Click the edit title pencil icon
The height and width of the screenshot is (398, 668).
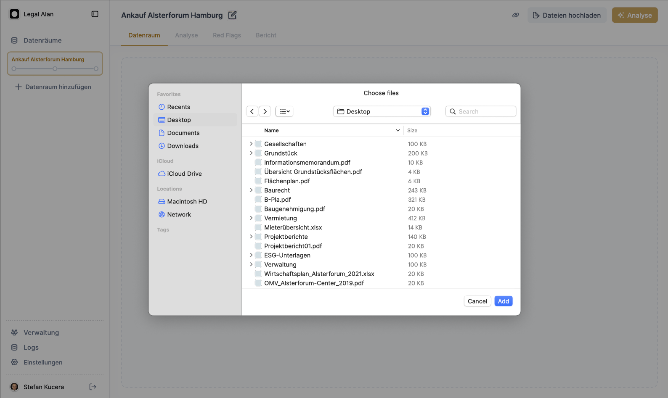point(232,15)
